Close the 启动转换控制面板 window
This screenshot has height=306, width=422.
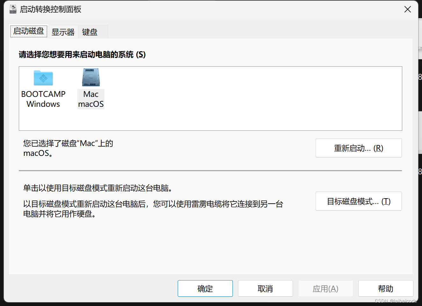pos(408,9)
